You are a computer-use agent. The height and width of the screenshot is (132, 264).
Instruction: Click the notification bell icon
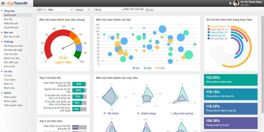pyautogui.click(x=230, y=3)
